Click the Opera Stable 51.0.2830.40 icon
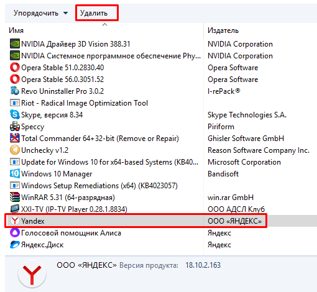Image resolution: width=317 pixels, height=292 pixels. coord(15,68)
